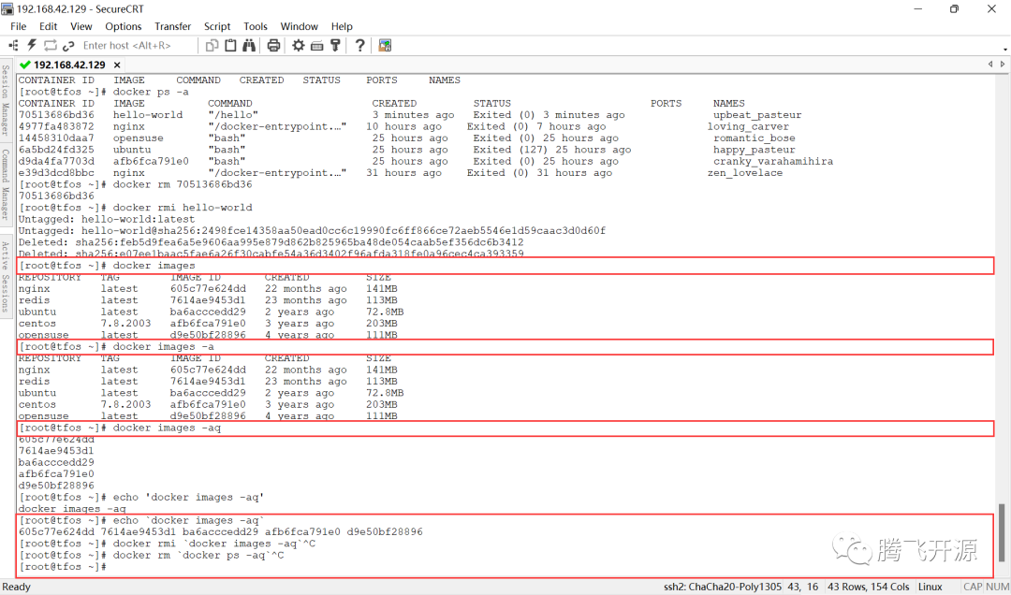Click 'ssh2: ChaCha20-Poly1305' in status bar
Screen dimensions: 1011x595
(x=722, y=587)
